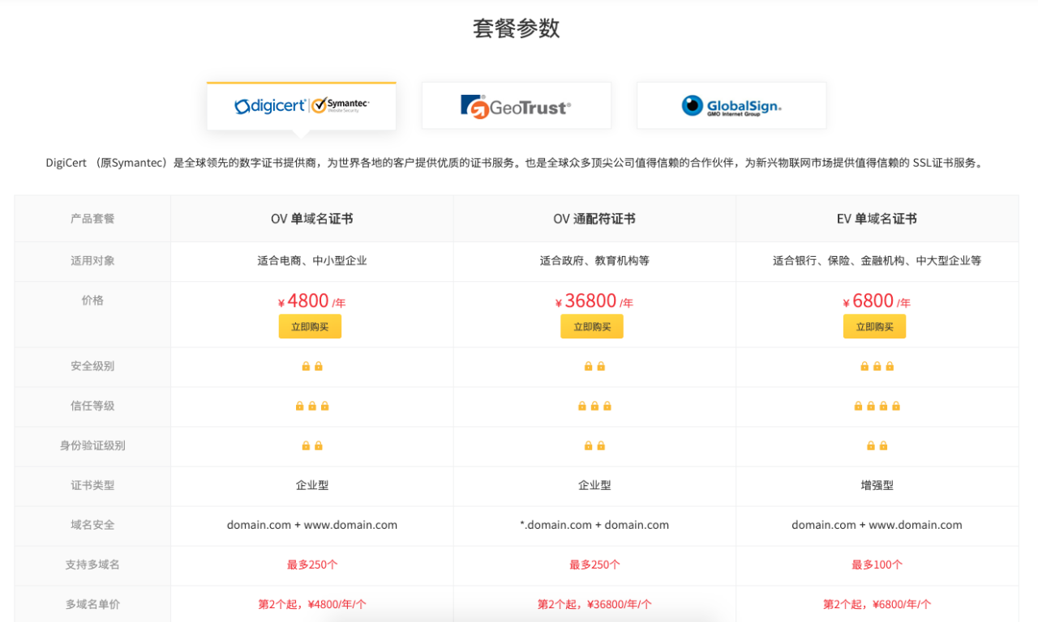Click the GlobalSign eye logo

[x=692, y=106]
